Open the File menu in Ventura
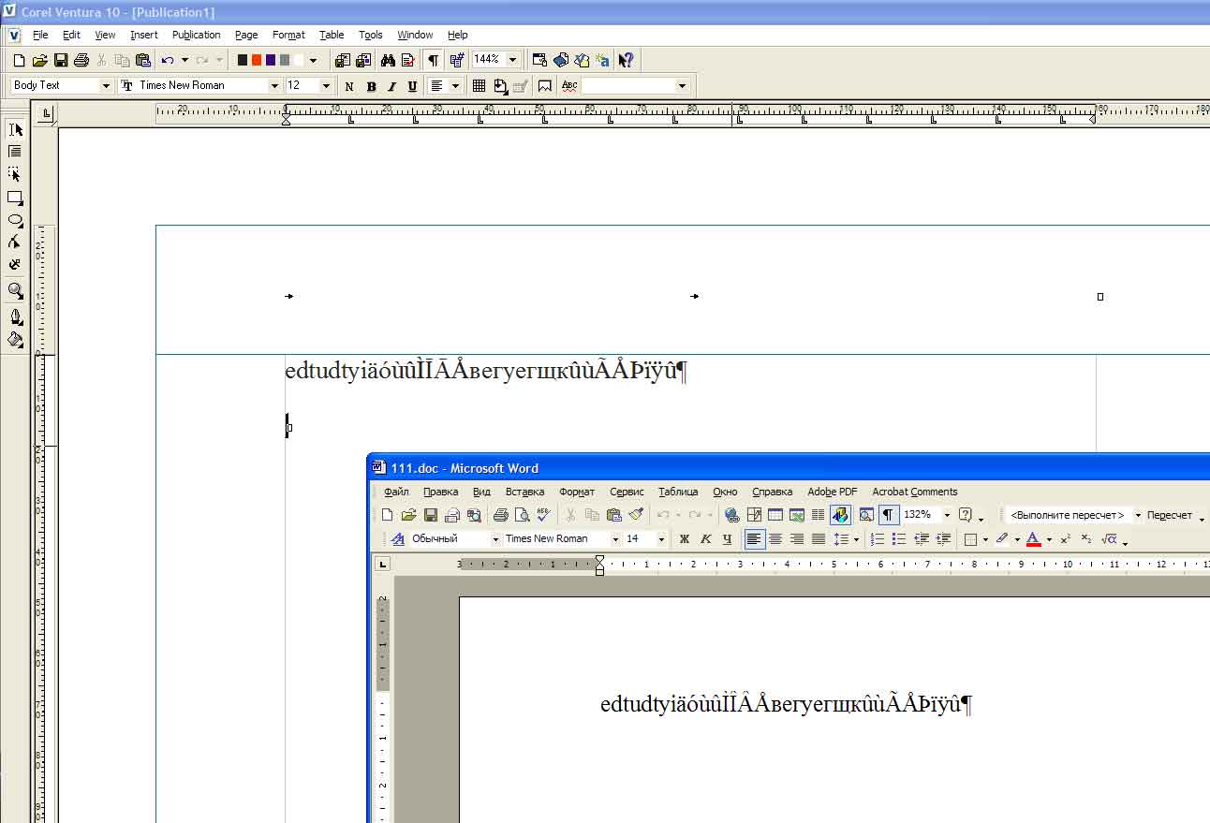This screenshot has height=823, width=1210. (40, 35)
